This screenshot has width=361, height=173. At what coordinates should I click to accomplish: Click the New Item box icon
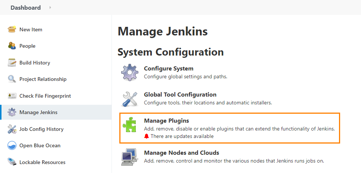(x=12, y=29)
